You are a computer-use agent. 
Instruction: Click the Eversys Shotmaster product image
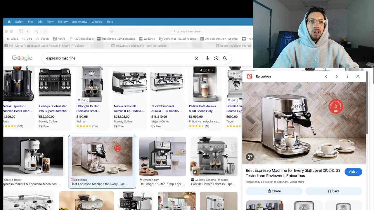[x=55, y=82]
